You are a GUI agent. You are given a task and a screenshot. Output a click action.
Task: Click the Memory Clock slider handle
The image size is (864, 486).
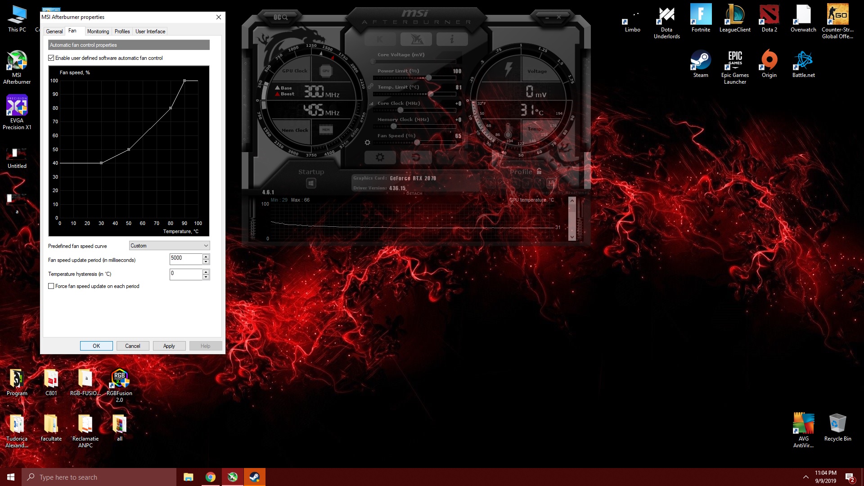tap(394, 126)
